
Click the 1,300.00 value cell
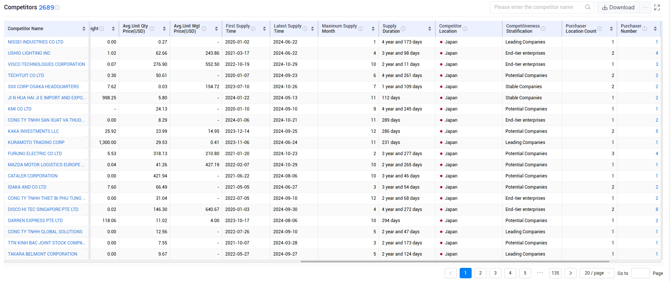click(x=108, y=142)
